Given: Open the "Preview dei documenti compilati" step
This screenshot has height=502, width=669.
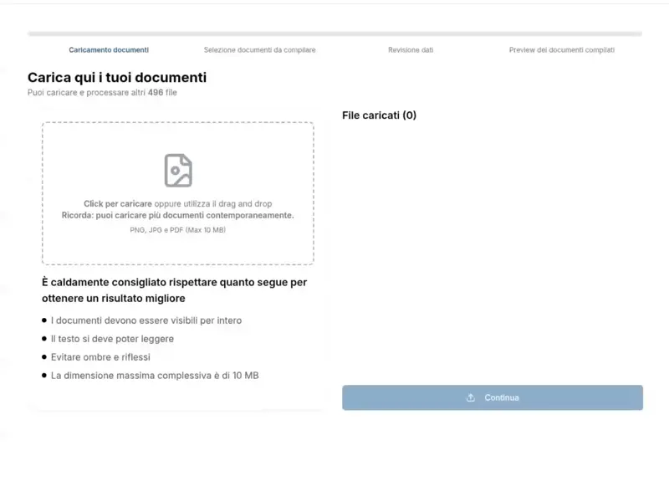Looking at the screenshot, I should pos(562,49).
